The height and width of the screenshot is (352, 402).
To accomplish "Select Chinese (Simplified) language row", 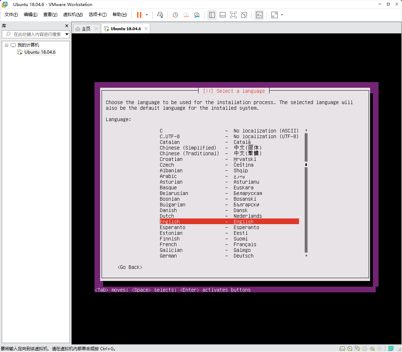I will coord(229,148).
